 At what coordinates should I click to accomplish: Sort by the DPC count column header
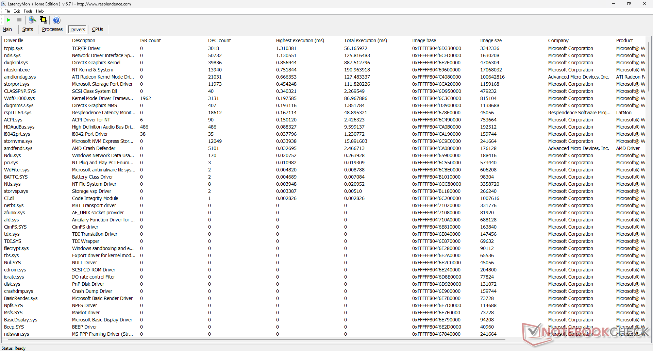pyautogui.click(x=240, y=40)
